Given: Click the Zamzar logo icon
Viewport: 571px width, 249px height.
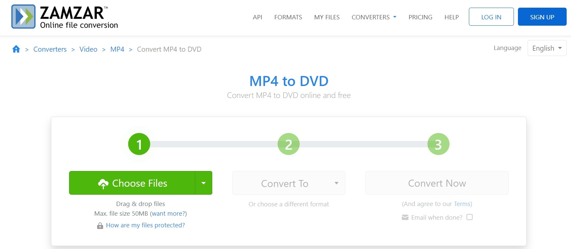Looking at the screenshot, I should (x=23, y=16).
